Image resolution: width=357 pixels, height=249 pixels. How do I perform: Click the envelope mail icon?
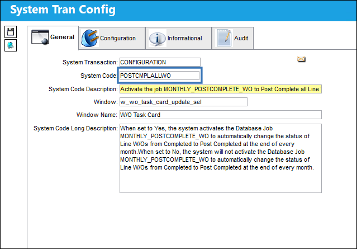point(301,59)
